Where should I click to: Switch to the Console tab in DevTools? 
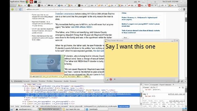(73, 81)
